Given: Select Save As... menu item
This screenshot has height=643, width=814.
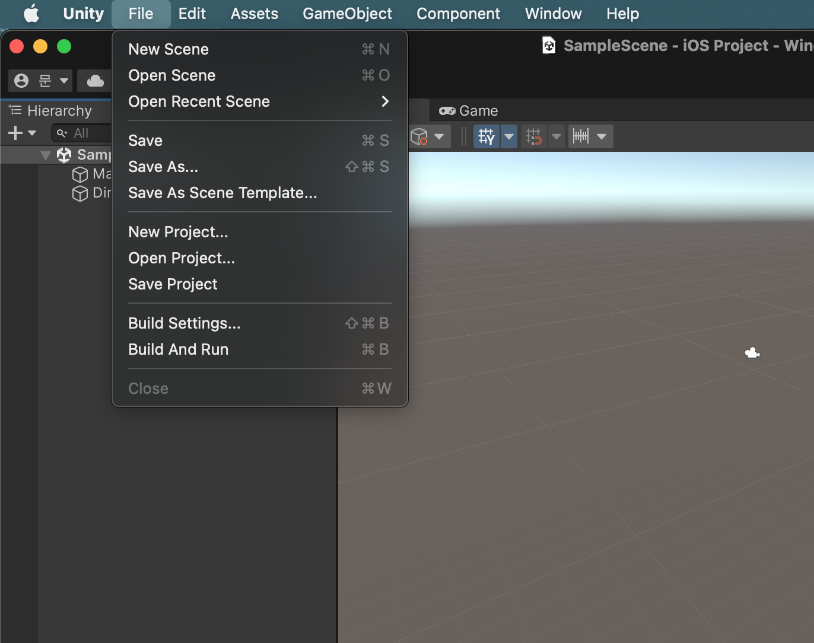Looking at the screenshot, I should tap(259, 167).
